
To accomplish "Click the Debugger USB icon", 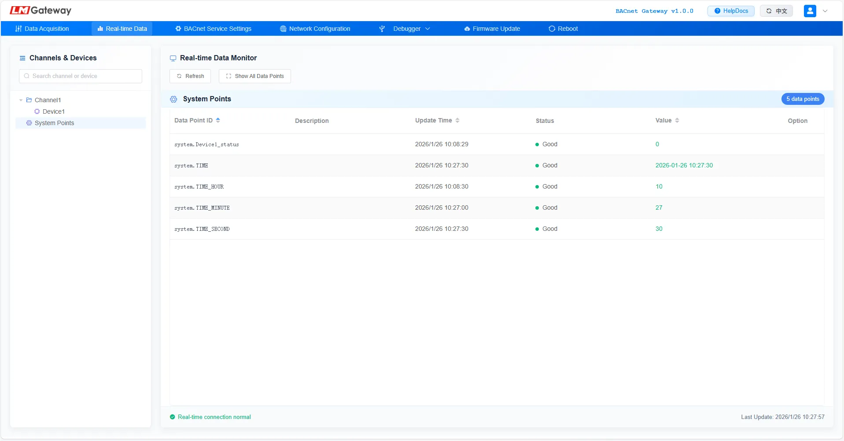I will 381,29.
